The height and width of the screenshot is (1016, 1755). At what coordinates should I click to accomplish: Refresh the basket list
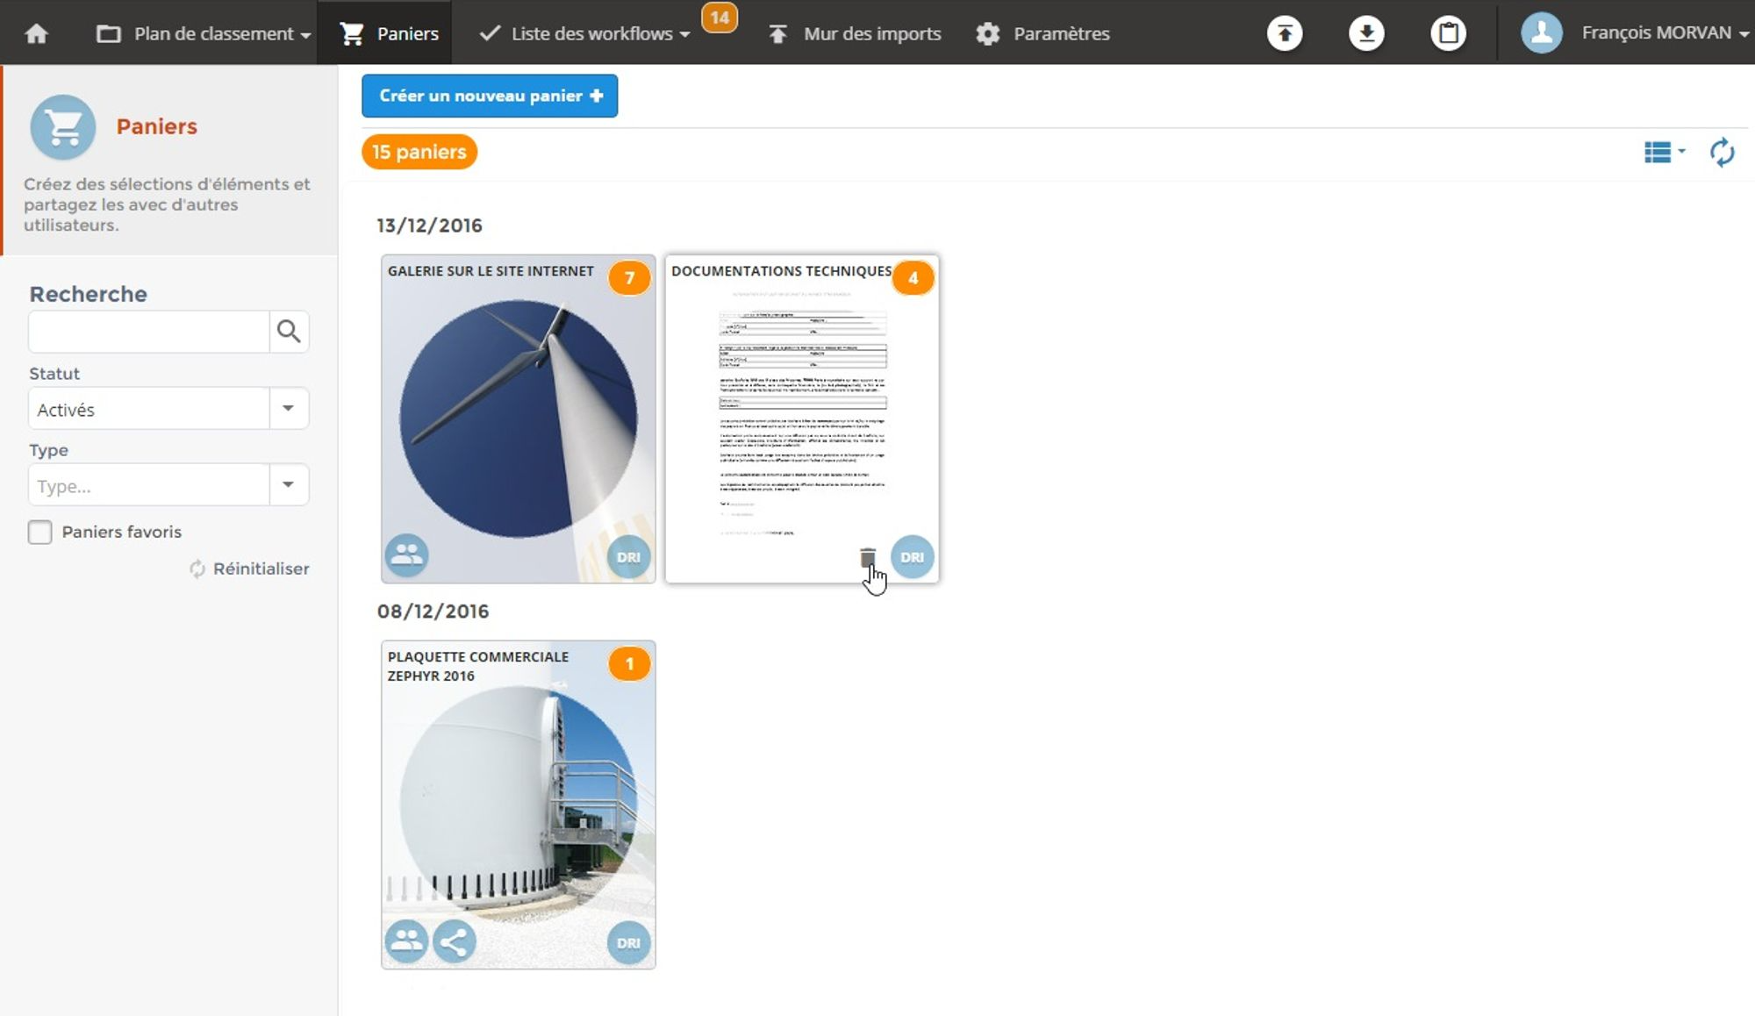click(x=1722, y=153)
